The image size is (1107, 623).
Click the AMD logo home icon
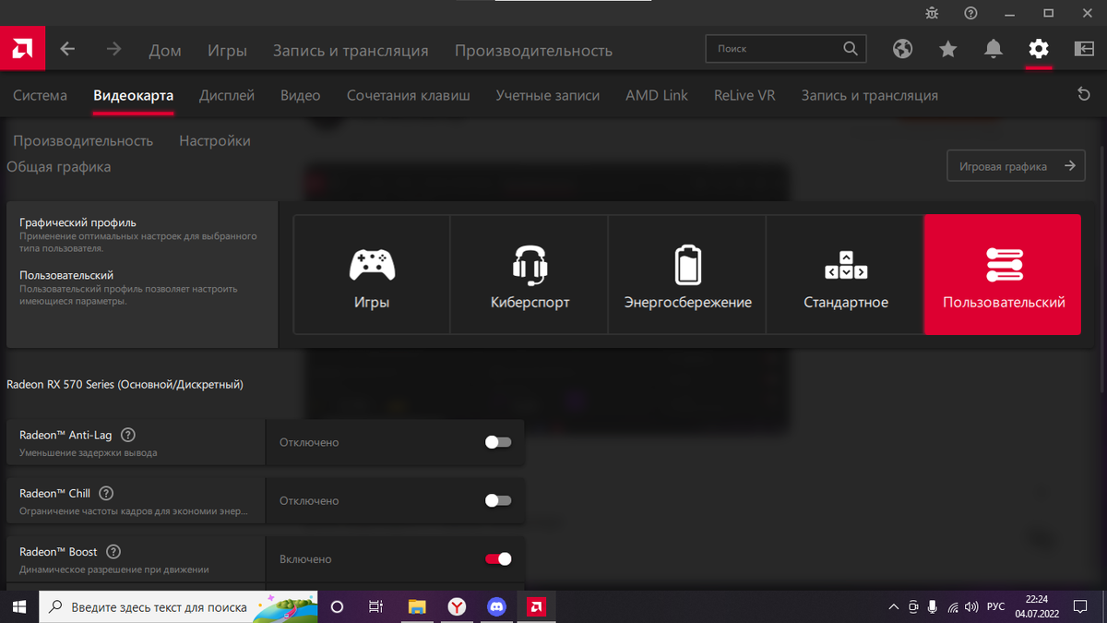[x=22, y=49]
